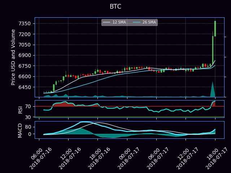The height and width of the screenshot is (173, 231).
Task: Click the 7350 price axis label
Action: coord(25,23)
